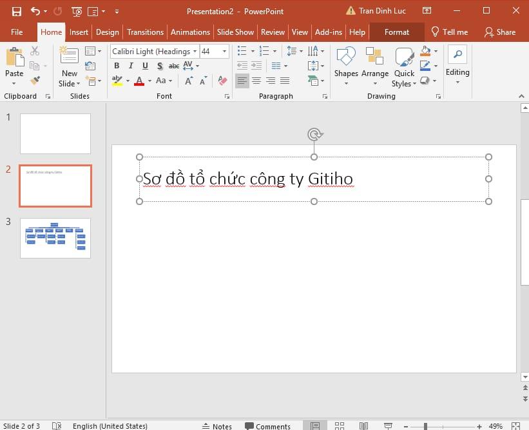This screenshot has width=529, height=430.
Task: Apply bold formatting to selected text
Action: (117, 66)
